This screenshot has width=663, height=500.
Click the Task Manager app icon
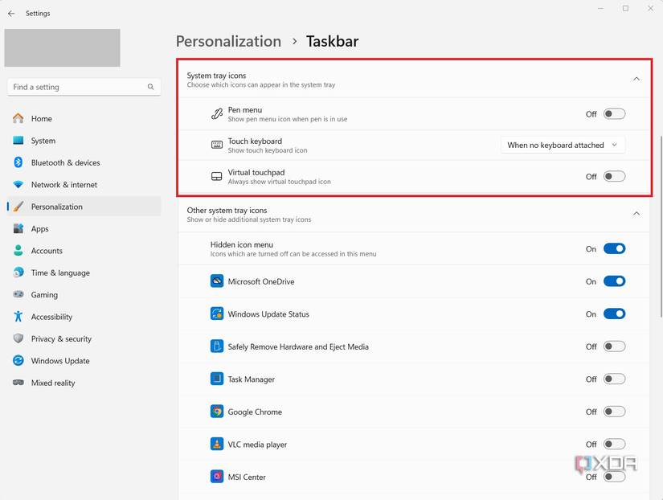(x=217, y=379)
